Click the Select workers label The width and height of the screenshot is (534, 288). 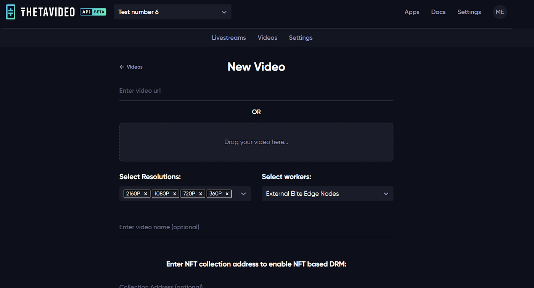pos(286,177)
